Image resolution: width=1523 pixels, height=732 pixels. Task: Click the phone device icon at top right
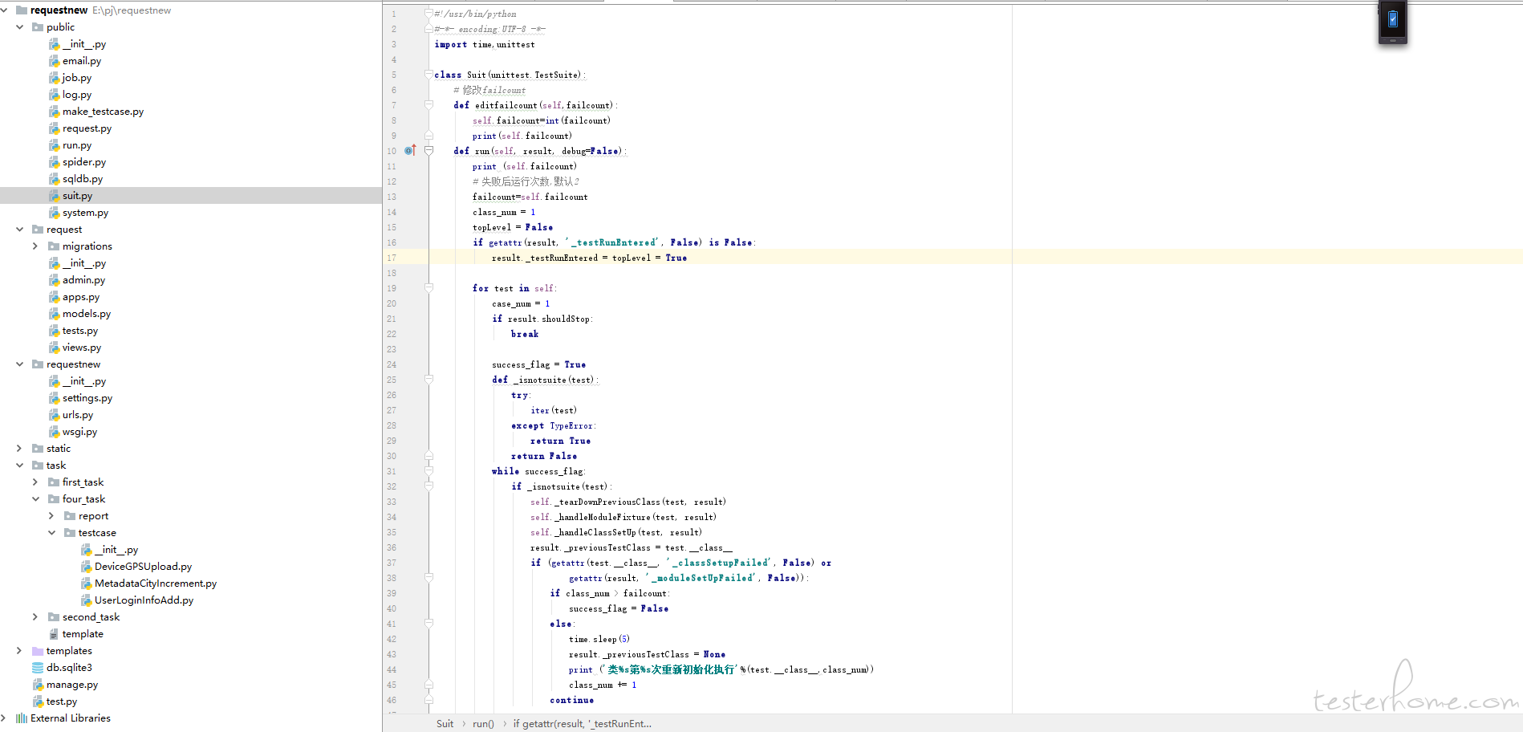[1393, 22]
